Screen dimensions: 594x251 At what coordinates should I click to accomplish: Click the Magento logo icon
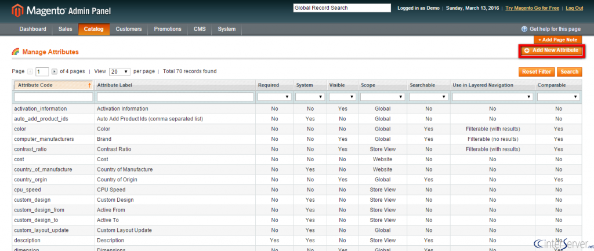[17, 10]
